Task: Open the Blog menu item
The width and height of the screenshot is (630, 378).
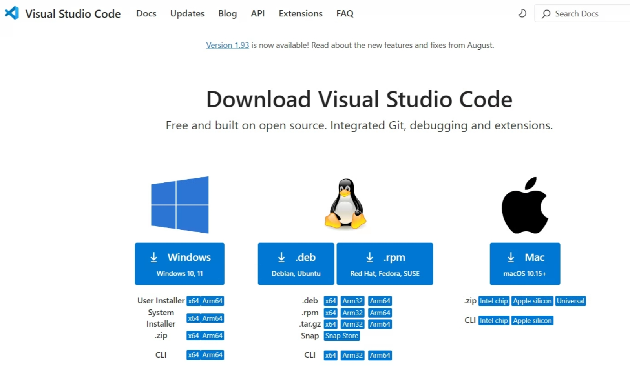Action: click(228, 13)
